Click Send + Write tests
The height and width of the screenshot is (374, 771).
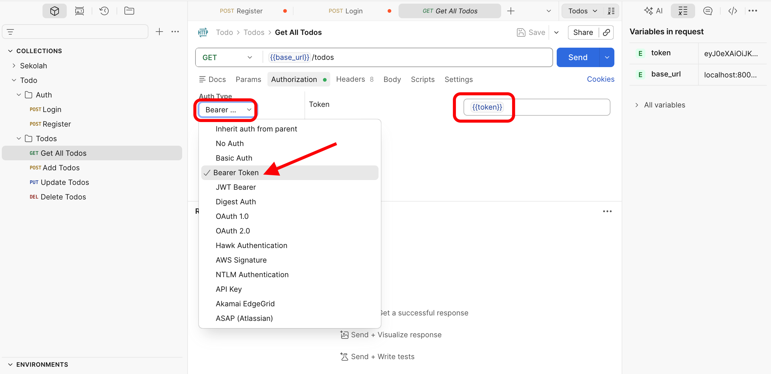[377, 357]
